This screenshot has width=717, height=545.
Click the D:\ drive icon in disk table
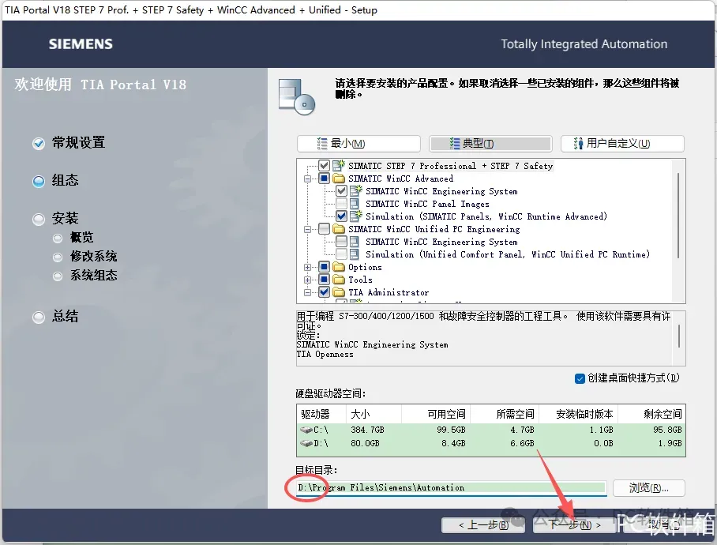(306, 443)
